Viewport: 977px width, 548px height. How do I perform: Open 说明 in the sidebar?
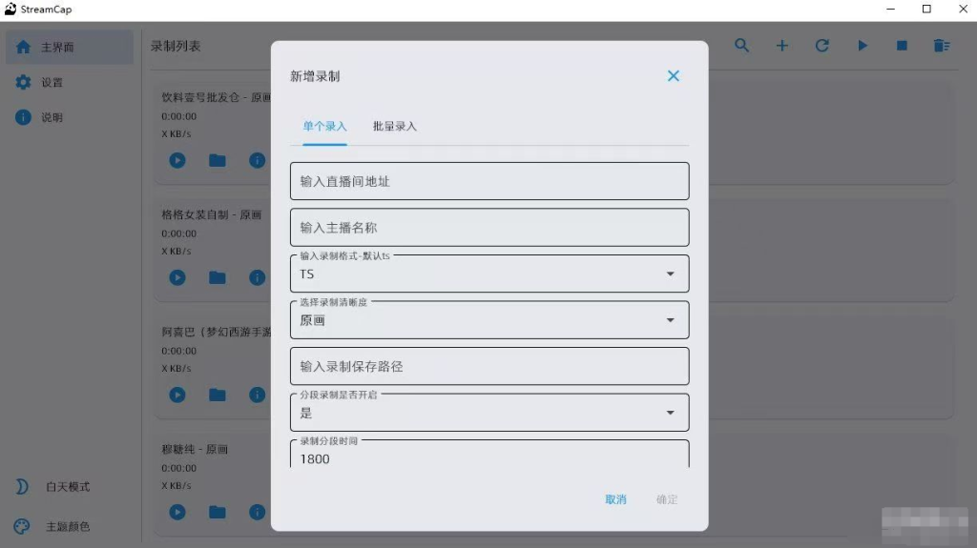click(70, 117)
